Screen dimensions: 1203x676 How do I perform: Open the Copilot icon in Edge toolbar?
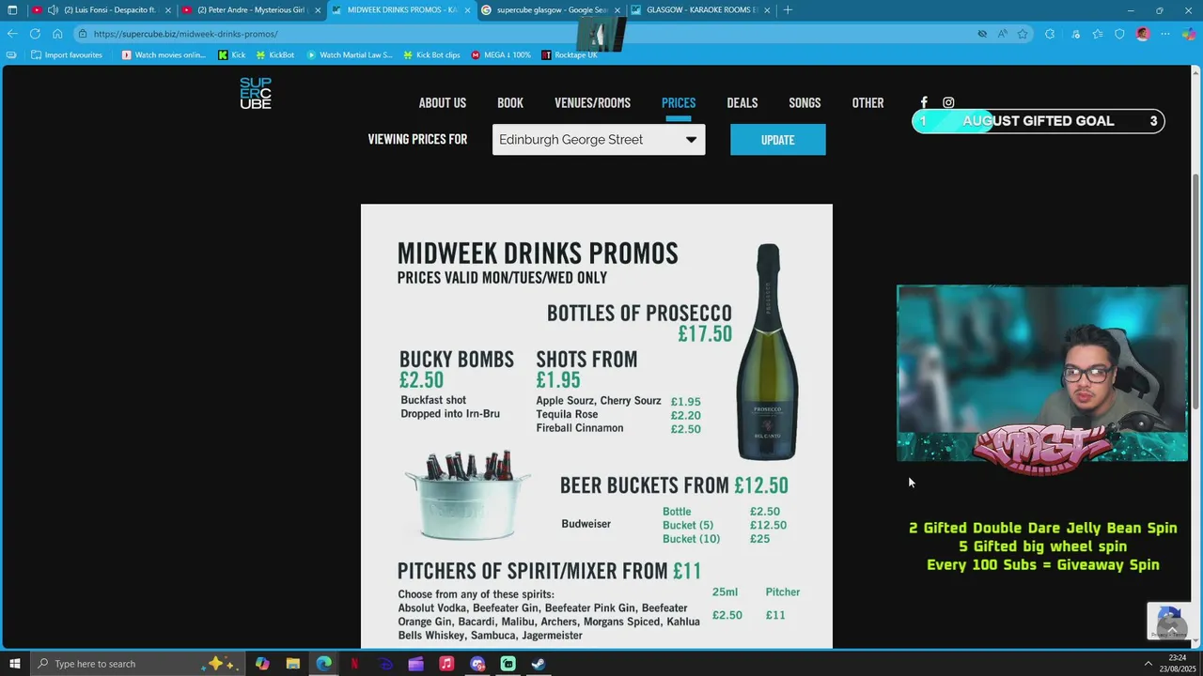[x=1189, y=34]
